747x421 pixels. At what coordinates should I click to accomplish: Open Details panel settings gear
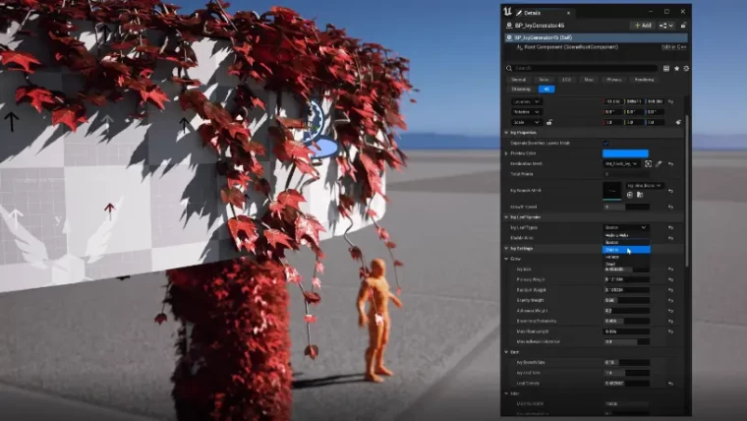click(x=686, y=68)
